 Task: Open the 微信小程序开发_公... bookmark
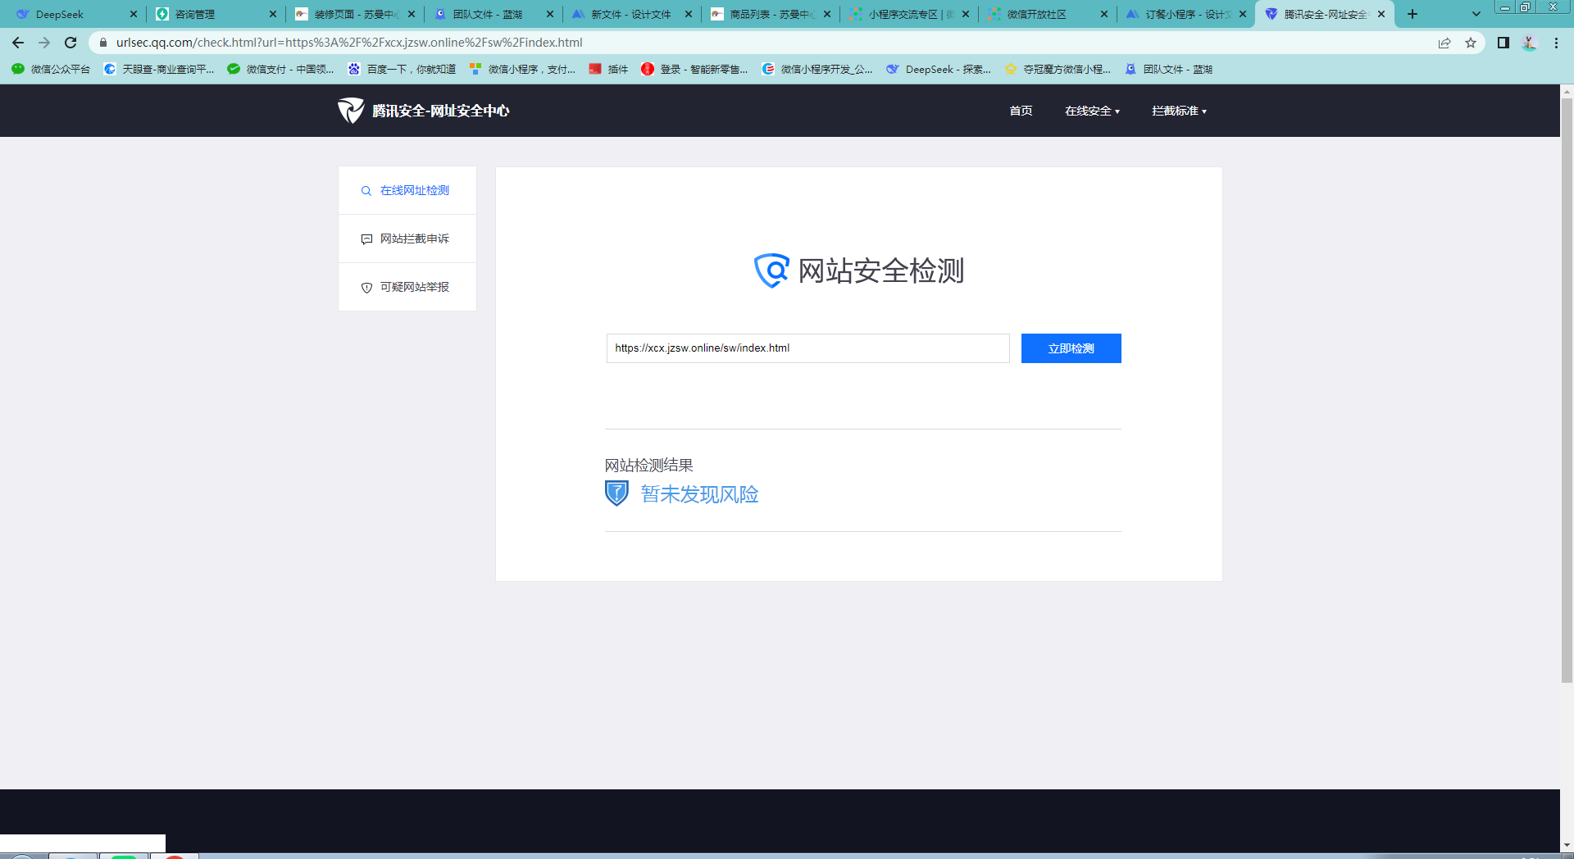[817, 70]
